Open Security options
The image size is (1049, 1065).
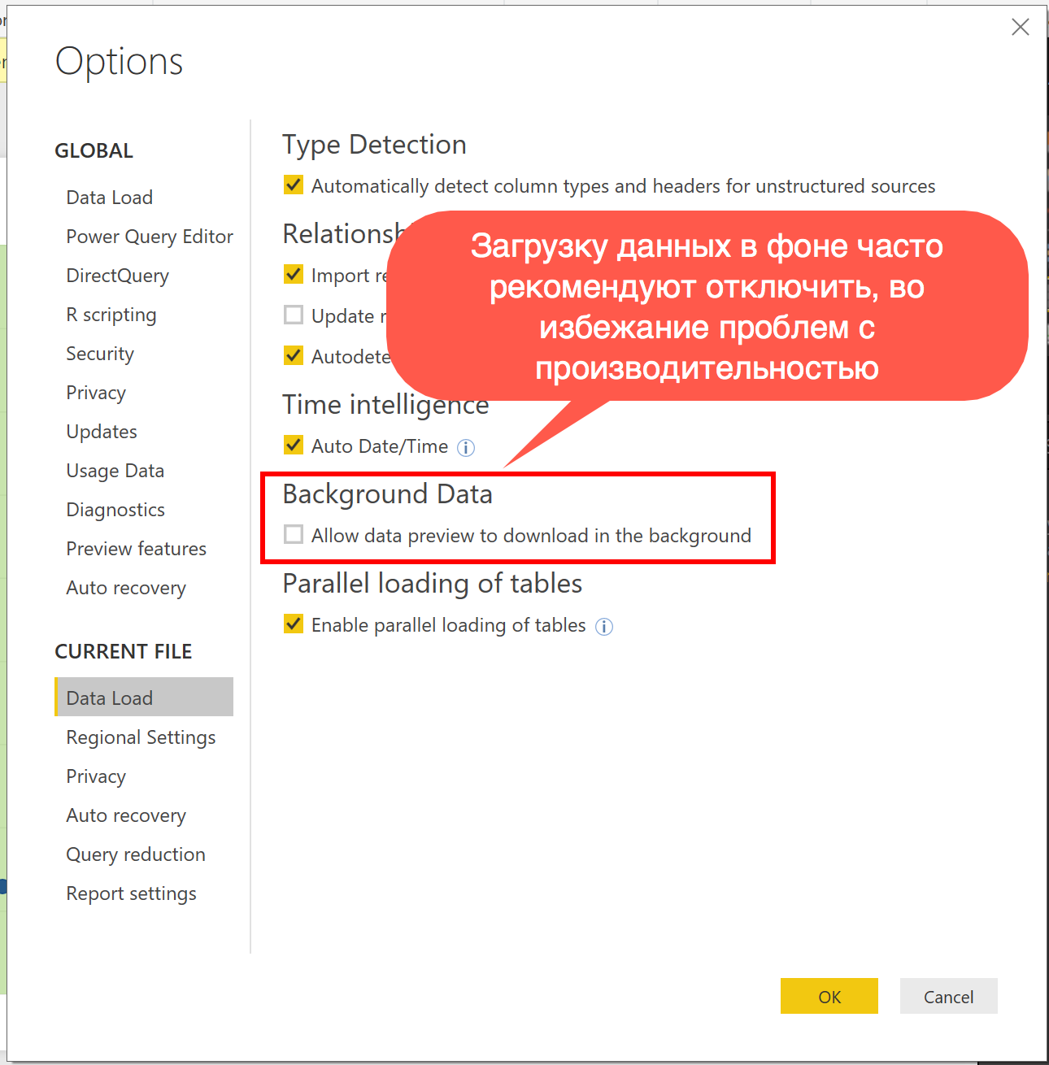(x=100, y=354)
